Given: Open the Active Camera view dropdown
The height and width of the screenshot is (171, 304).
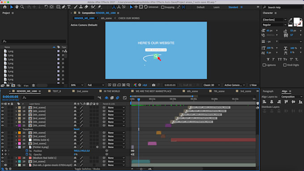Looking at the screenshot, I should click(234, 85).
